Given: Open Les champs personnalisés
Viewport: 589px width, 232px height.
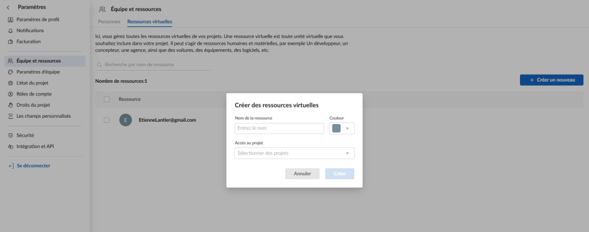Looking at the screenshot, I should (x=45, y=116).
